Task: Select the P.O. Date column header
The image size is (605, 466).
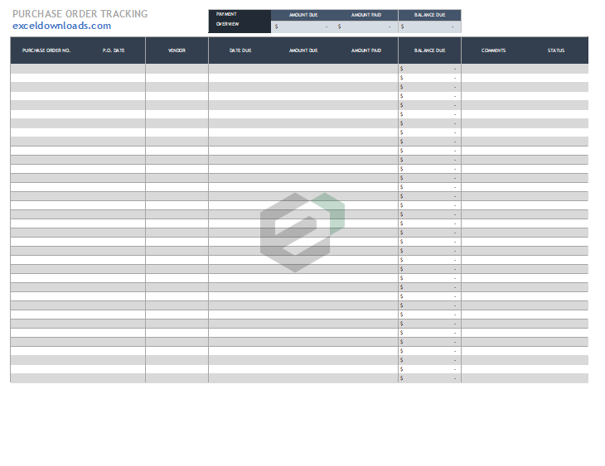Action: [x=114, y=50]
